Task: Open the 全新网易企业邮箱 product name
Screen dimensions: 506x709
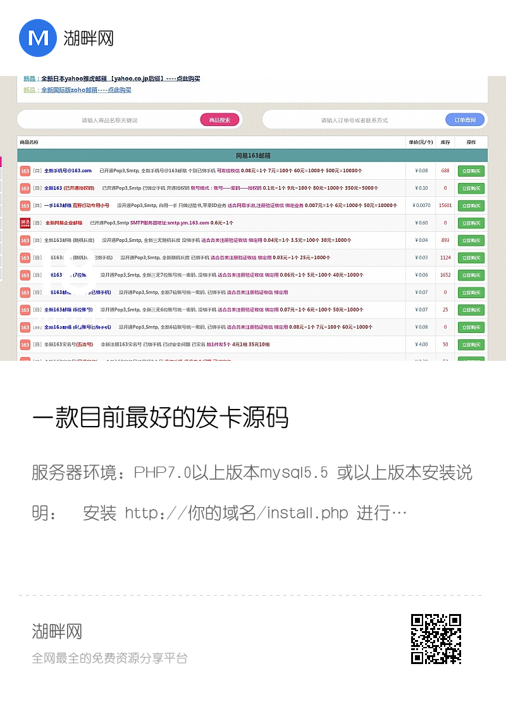Action: [x=64, y=223]
